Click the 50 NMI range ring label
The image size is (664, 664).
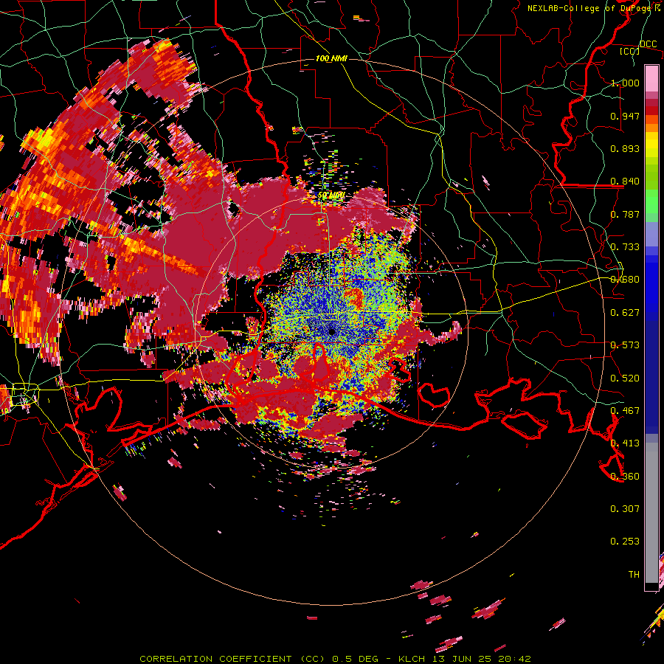coord(331,196)
